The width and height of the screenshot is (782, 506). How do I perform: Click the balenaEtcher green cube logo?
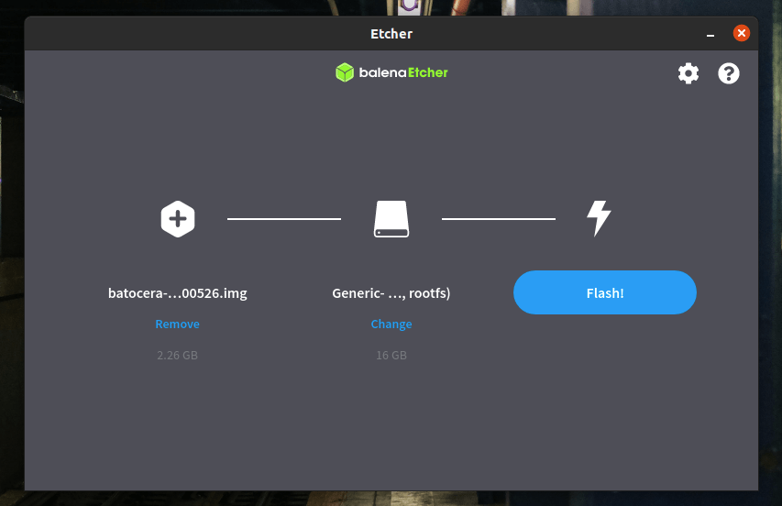tap(345, 72)
